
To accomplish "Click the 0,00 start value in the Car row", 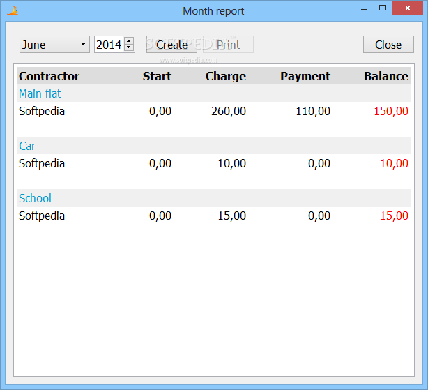I will [x=160, y=163].
